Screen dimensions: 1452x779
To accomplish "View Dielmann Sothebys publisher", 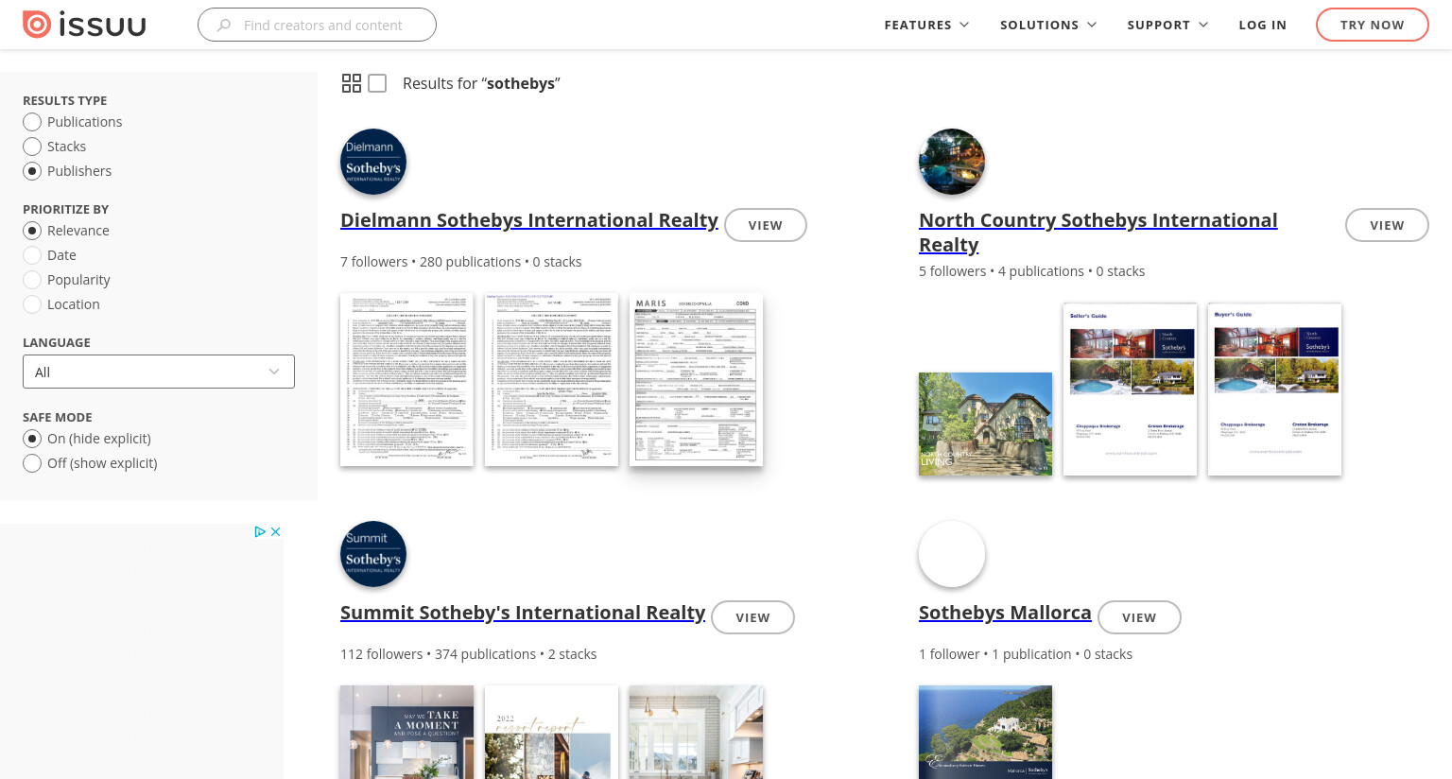I will [766, 225].
